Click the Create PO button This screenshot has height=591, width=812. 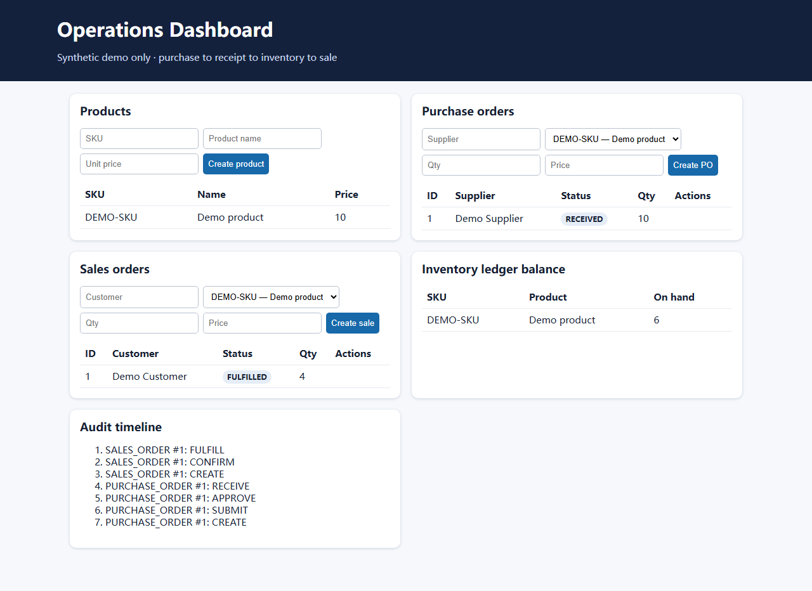tap(693, 165)
